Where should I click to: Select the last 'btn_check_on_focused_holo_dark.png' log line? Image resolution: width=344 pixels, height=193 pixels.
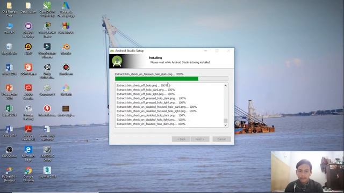point(151,124)
